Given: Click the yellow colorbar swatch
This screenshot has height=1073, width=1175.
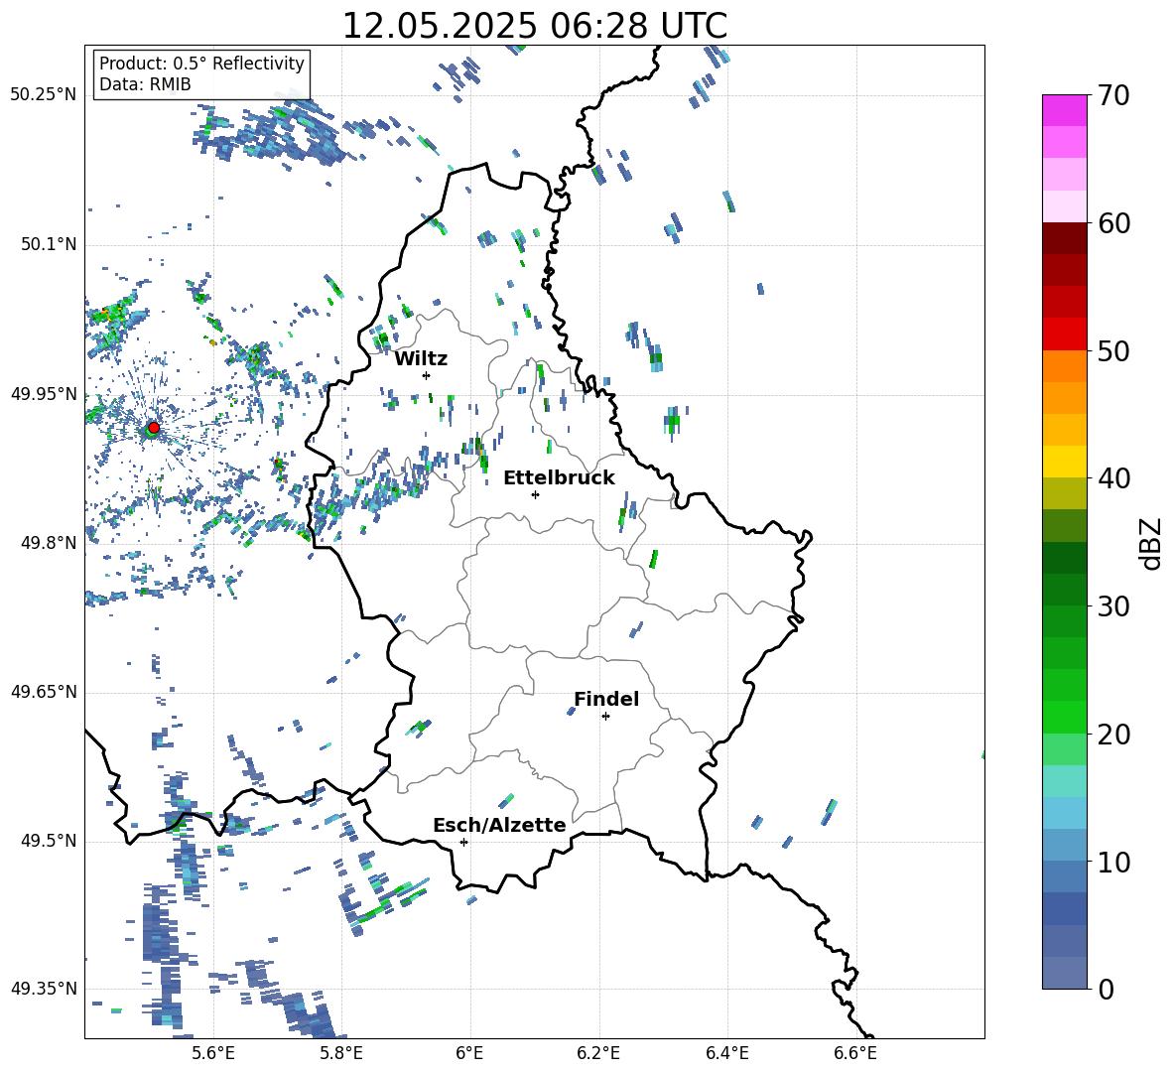Looking at the screenshot, I should coord(1064,462).
